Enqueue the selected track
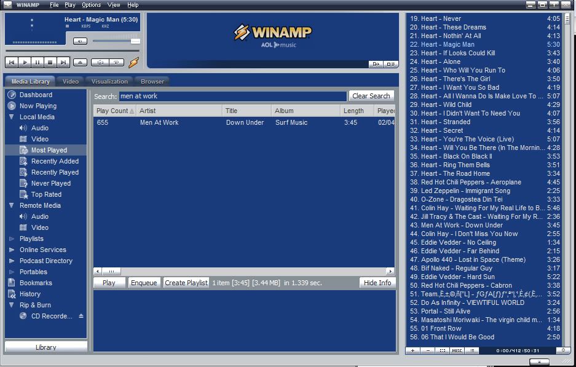This screenshot has width=576, height=367. [144, 283]
